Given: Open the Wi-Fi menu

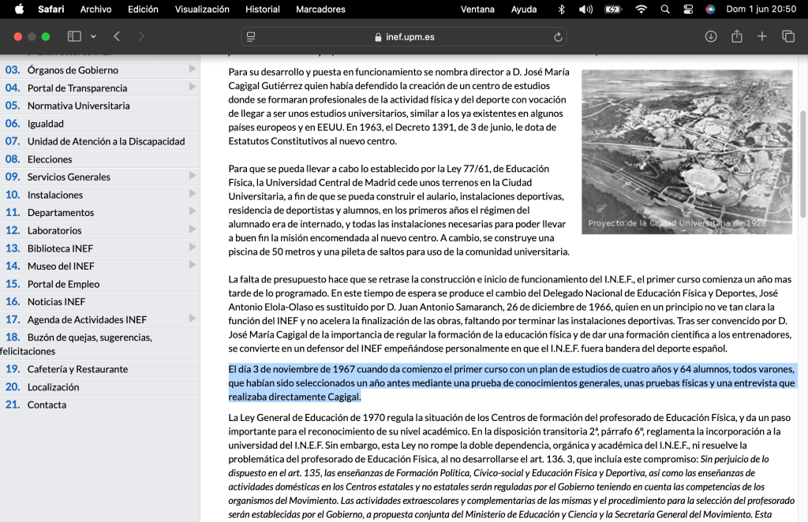Looking at the screenshot, I should (x=641, y=9).
